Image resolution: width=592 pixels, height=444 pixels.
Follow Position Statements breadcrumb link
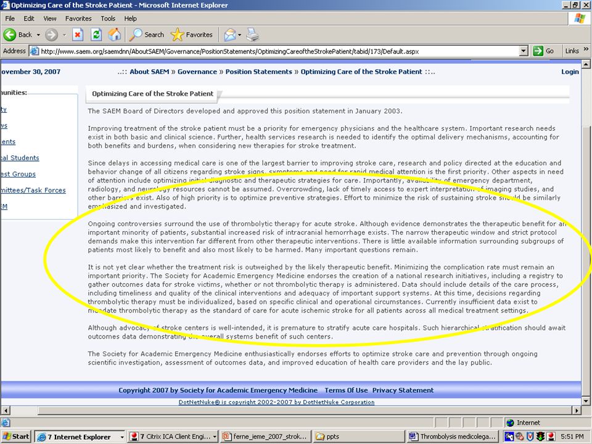[258, 72]
